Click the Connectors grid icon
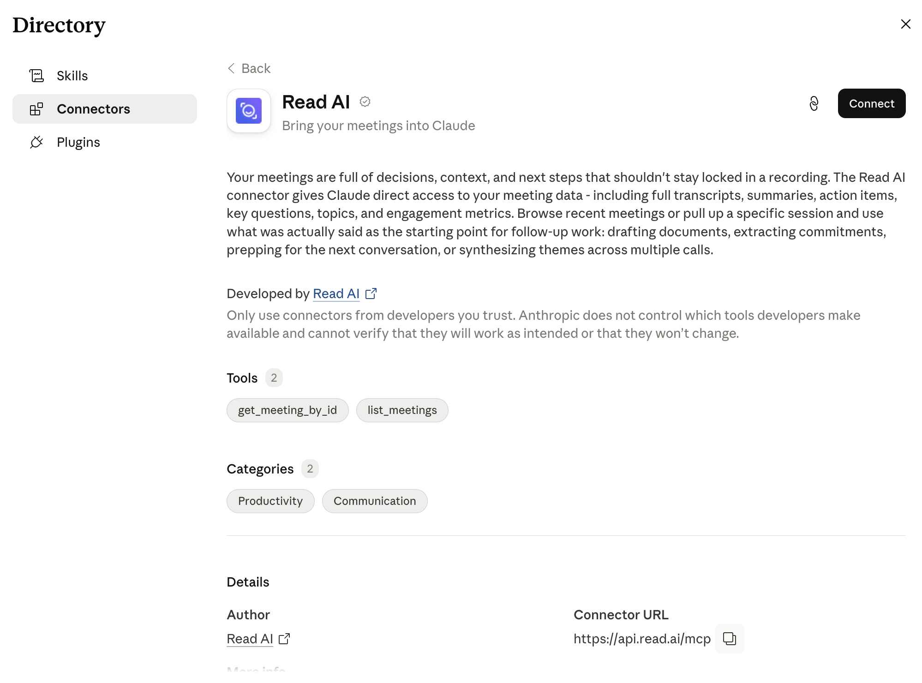The height and width of the screenshot is (683, 922). [36, 109]
